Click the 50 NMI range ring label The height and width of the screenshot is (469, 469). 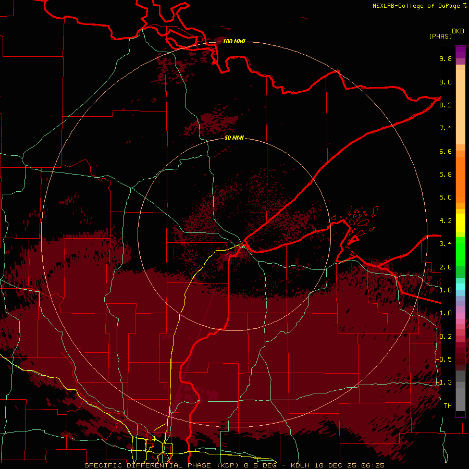pyautogui.click(x=234, y=138)
